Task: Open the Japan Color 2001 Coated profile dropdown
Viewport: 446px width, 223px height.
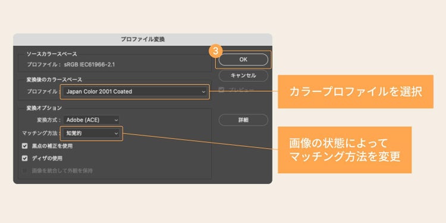Action: click(135, 92)
